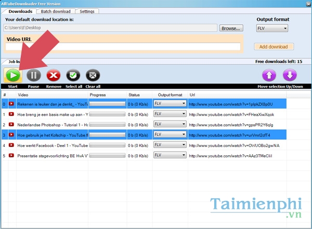Click the Browse... button
The image size is (312, 229).
[x=231, y=28]
